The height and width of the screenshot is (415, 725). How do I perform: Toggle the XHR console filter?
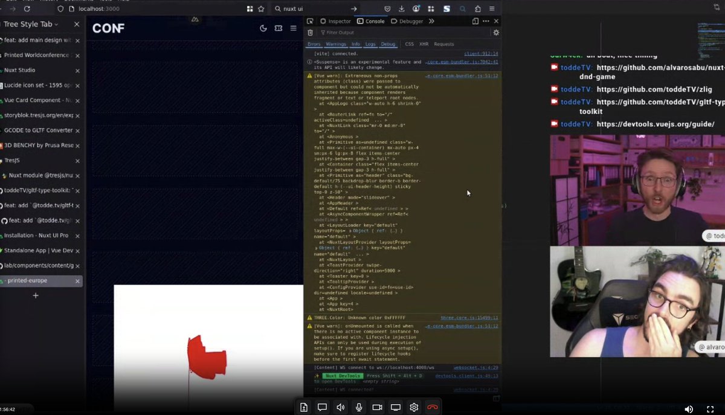(424, 44)
